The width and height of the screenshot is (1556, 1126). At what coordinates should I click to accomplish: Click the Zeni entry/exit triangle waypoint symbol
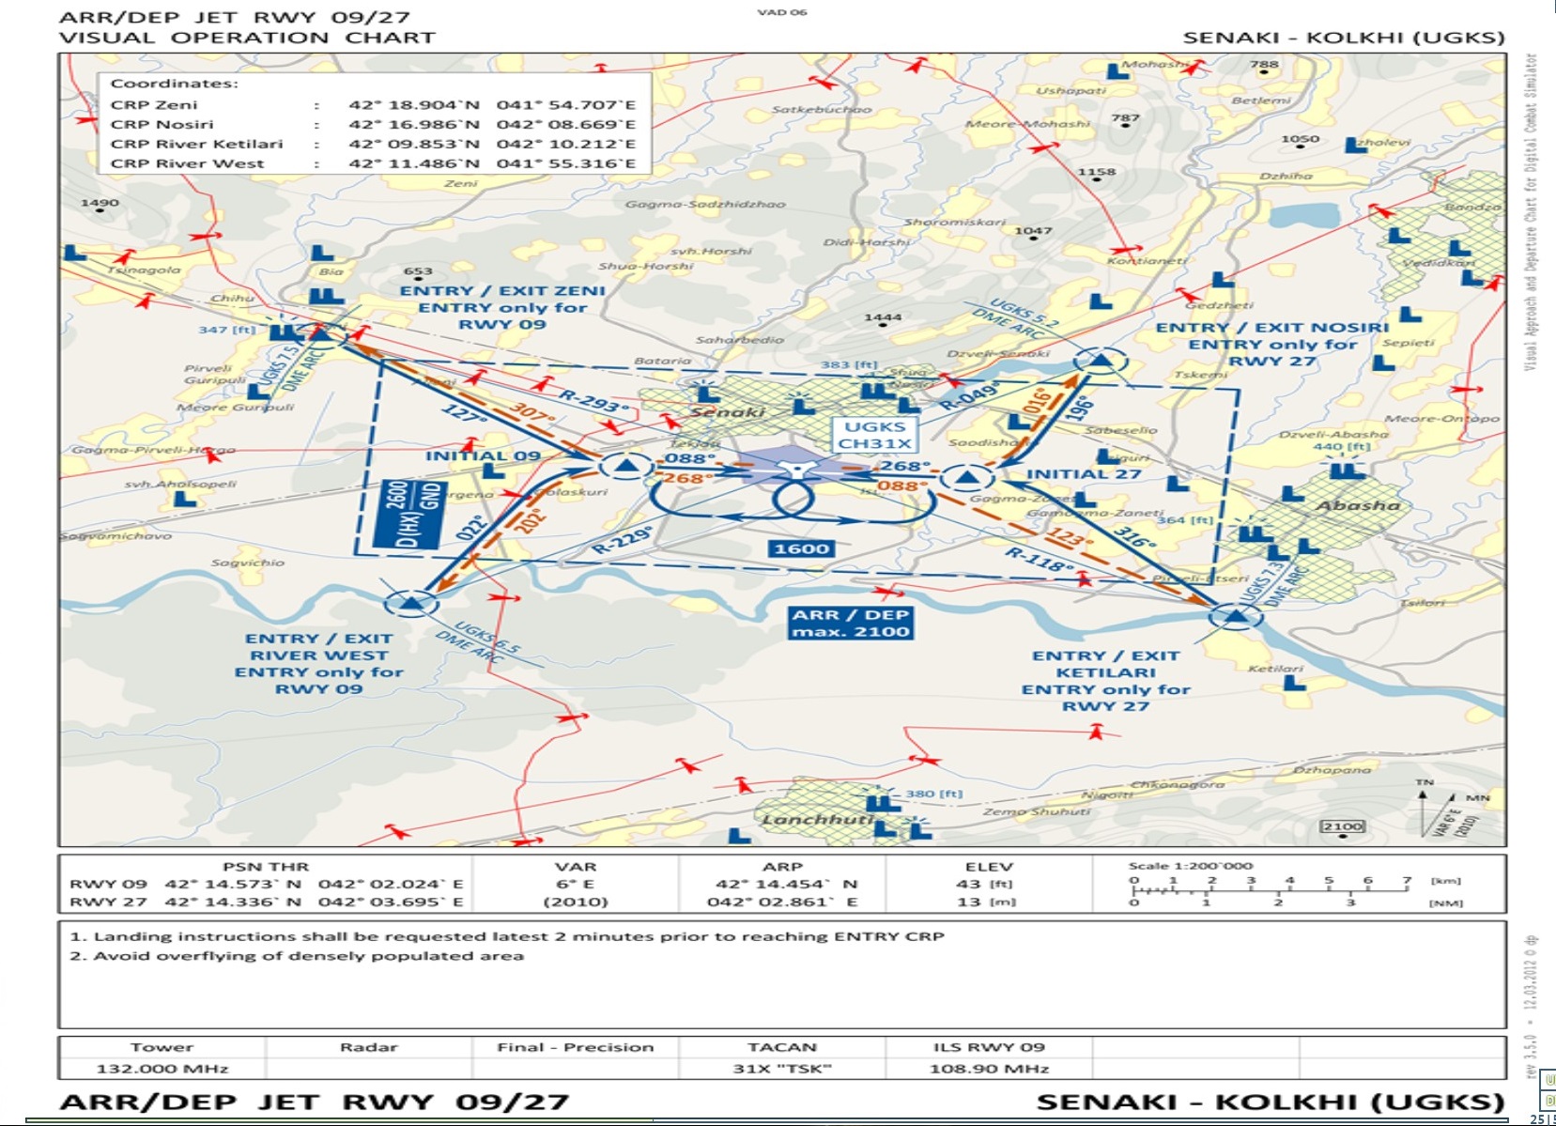point(320,333)
